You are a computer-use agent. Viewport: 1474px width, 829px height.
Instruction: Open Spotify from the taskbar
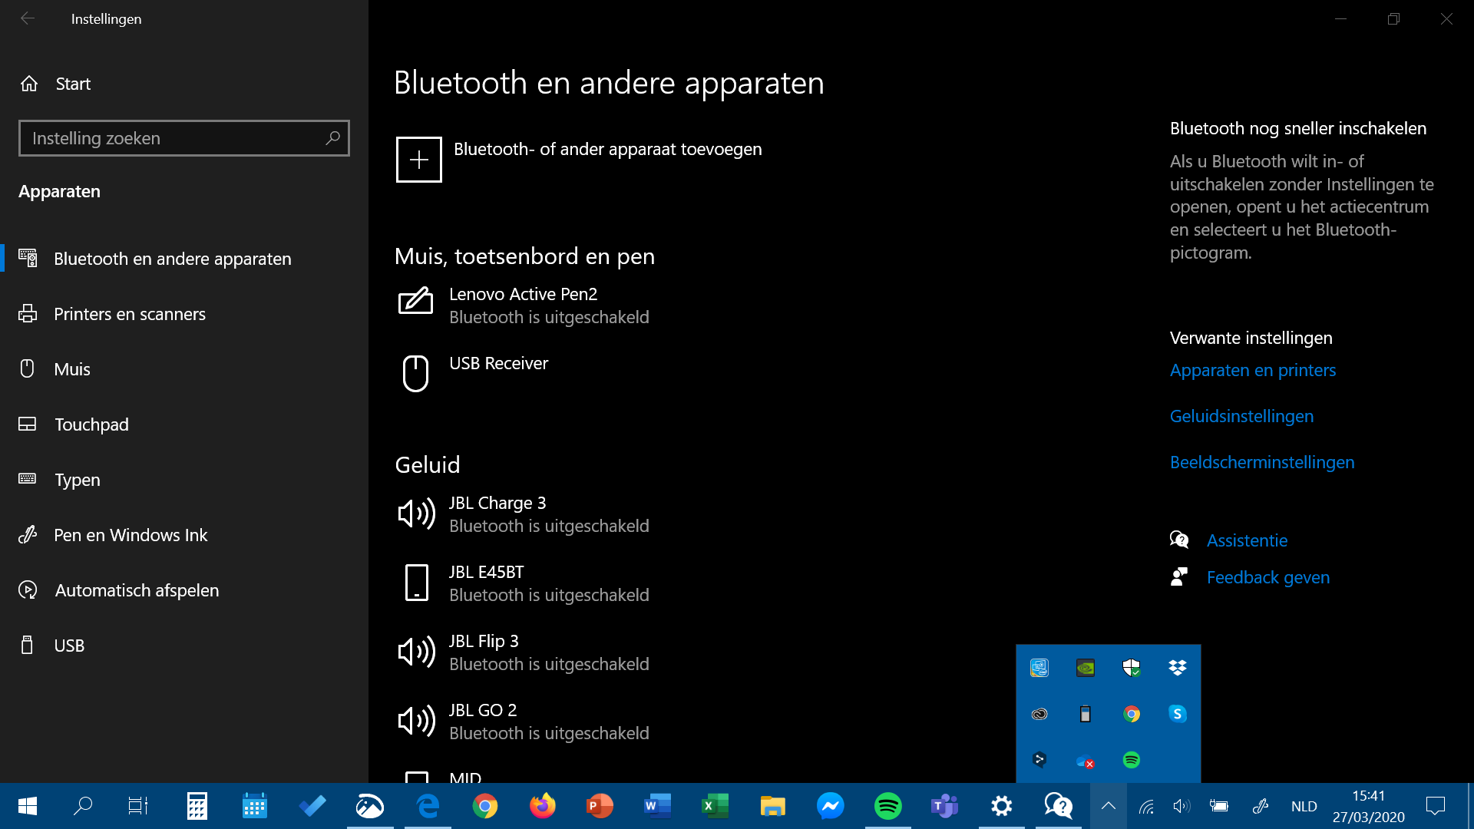pos(887,806)
